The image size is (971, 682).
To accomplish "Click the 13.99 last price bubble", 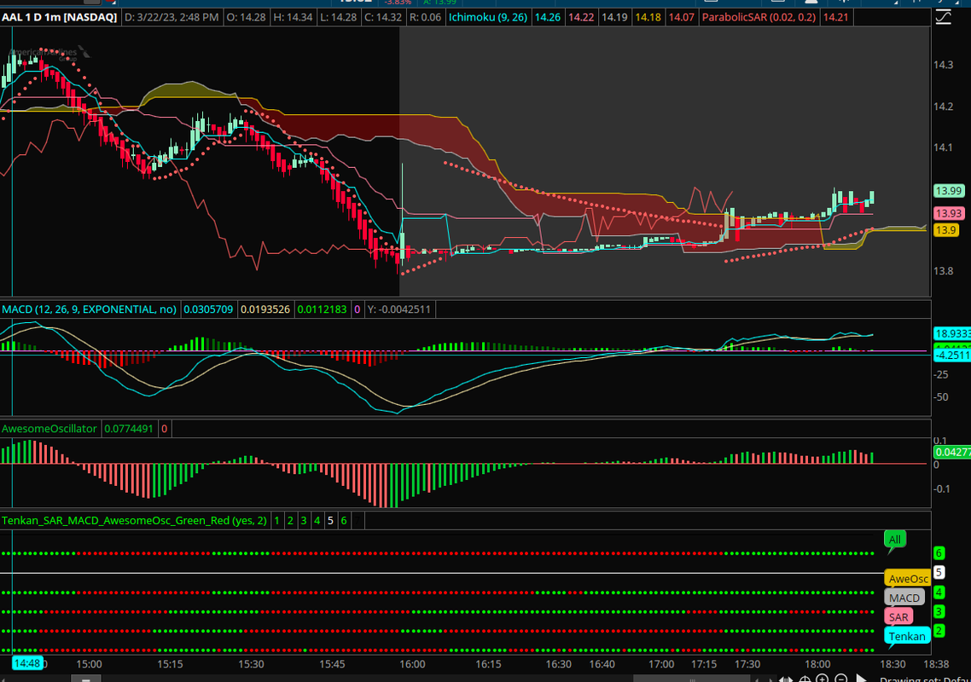I will (x=948, y=191).
